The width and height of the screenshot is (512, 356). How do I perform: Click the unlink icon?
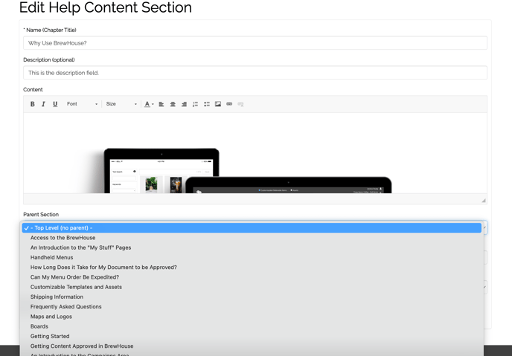click(x=240, y=104)
